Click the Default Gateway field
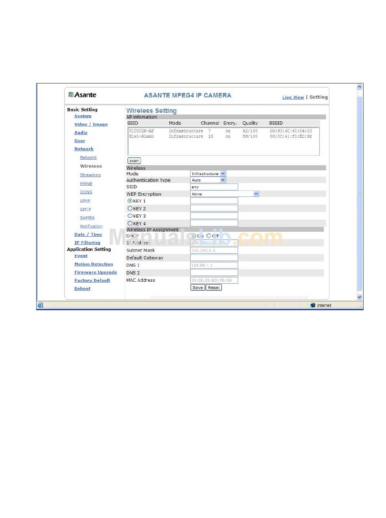This screenshot has height=518, width=386. [214, 258]
